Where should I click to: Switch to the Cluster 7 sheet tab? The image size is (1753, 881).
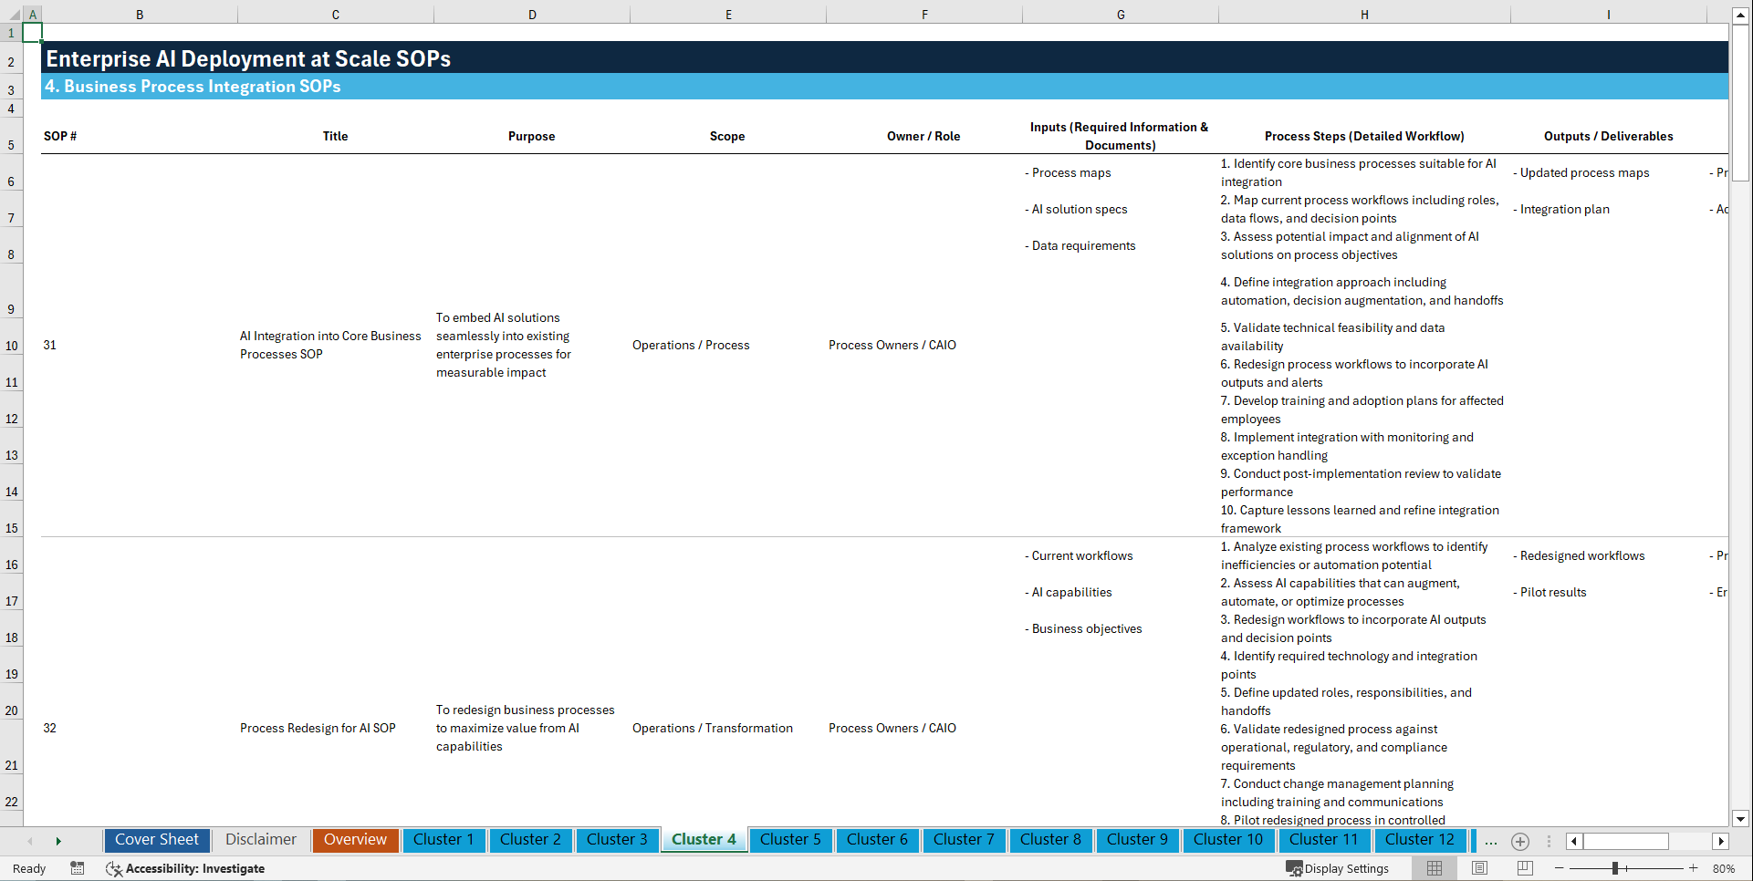point(964,840)
